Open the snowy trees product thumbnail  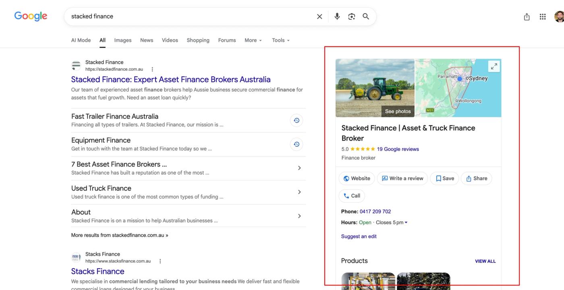[423, 281]
